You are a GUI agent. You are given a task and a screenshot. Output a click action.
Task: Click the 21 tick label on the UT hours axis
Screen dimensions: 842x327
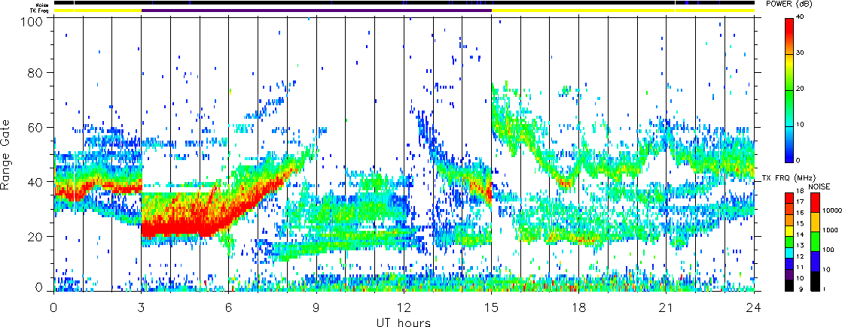point(667,308)
